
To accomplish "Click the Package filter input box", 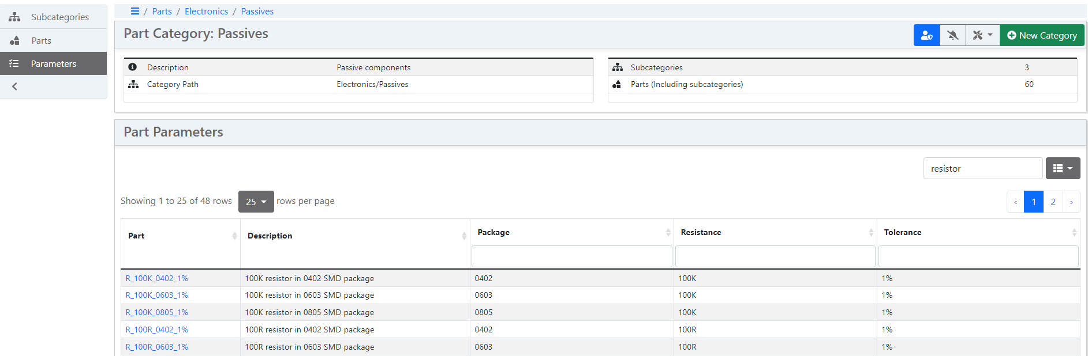I will coord(571,256).
